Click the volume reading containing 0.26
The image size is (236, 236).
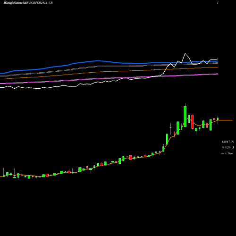[x=228, y=148]
